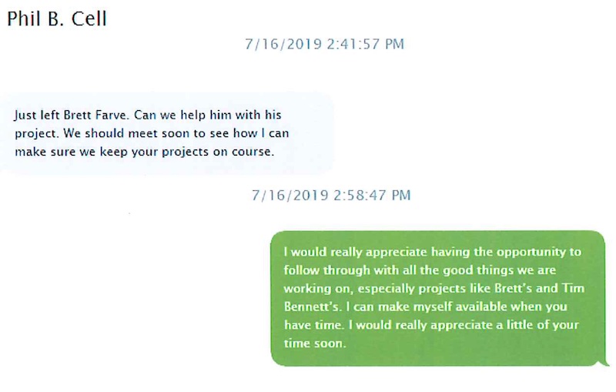Viewport: 616px width, 392px height.
Task: Click the name Brett's in the green message
Action: 513,288
